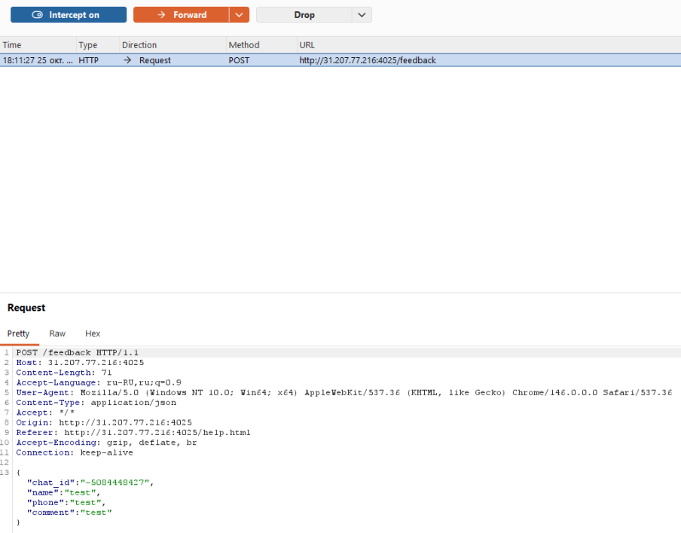Drop the intercepted request
This screenshot has width=681, height=533.
pyautogui.click(x=304, y=15)
